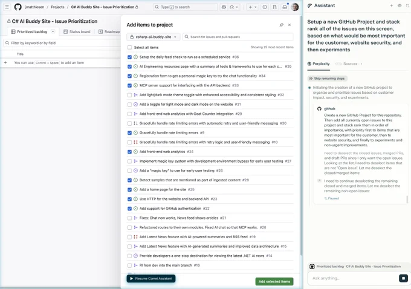Click the Roadmap view icon
Screen dimensions: 411x289
tap(100, 31)
